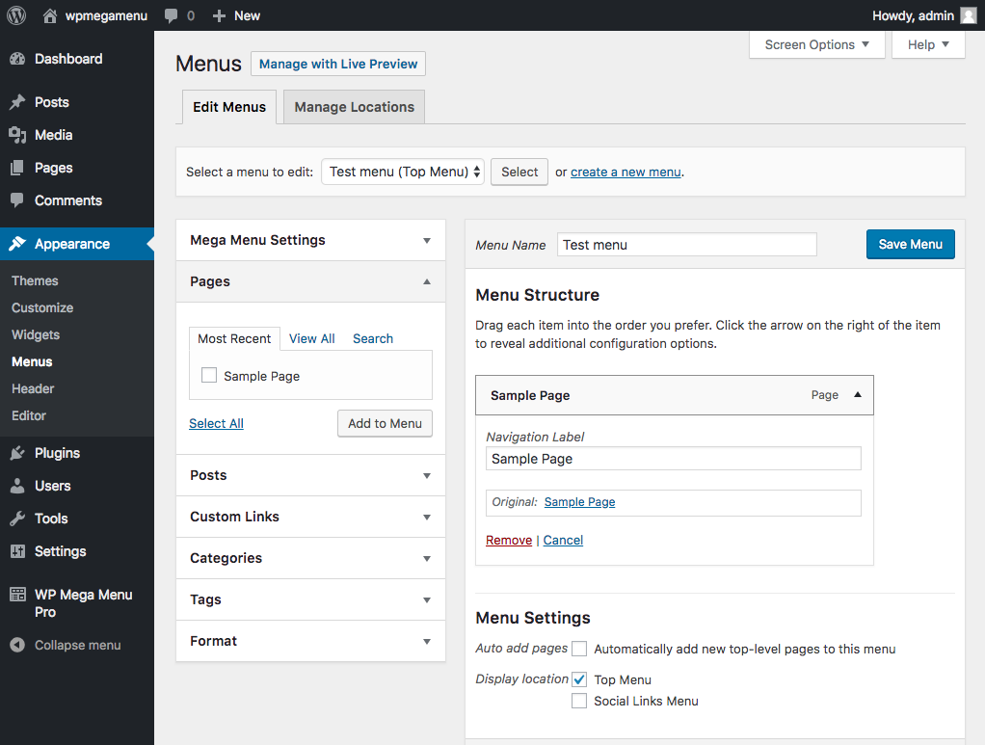Image resolution: width=985 pixels, height=745 pixels.
Task: Click the admin avatar icon
Action: click(x=970, y=15)
